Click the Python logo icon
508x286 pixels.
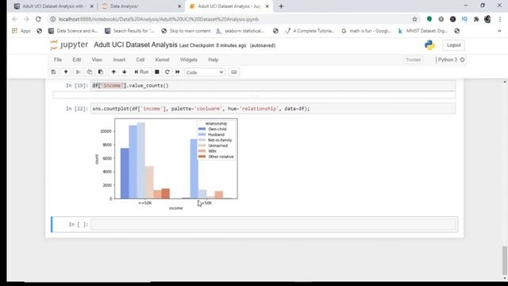coord(429,45)
